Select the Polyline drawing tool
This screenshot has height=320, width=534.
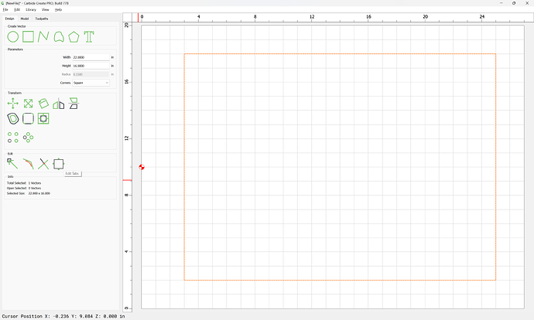[x=43, y=36]
